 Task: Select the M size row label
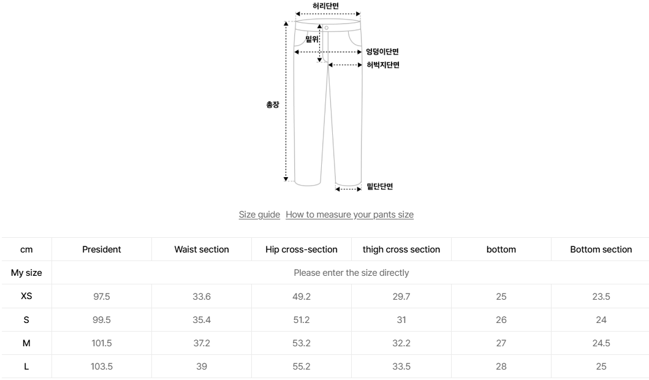pyautogui.click(x=26, y=343)
